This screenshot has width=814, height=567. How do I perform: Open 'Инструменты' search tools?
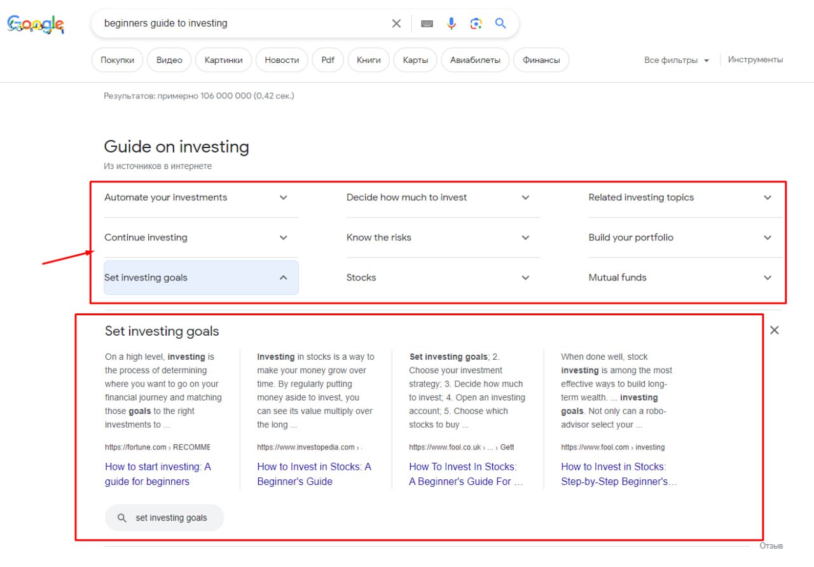click(755, 60)
